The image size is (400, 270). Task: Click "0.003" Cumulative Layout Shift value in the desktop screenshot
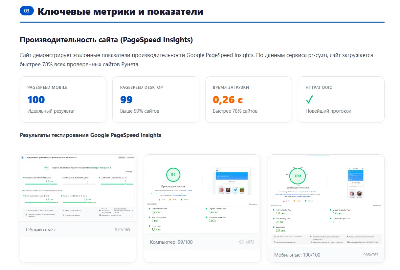pos(212,221)
